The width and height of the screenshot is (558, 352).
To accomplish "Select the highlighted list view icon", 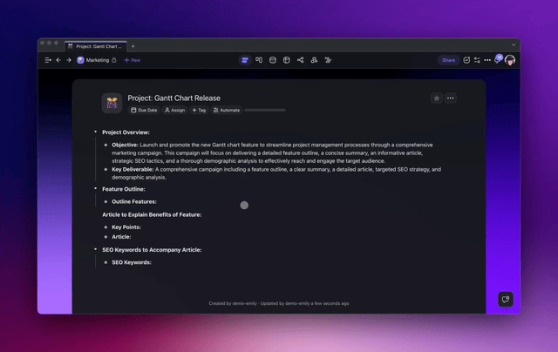I will pos(245,60).
